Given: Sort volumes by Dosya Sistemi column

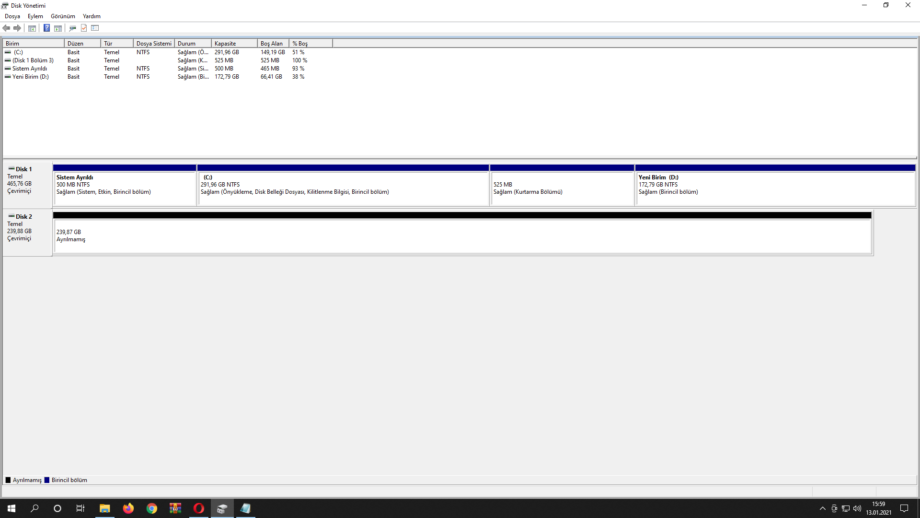Looking at the screenshot, I should (153, 44).
